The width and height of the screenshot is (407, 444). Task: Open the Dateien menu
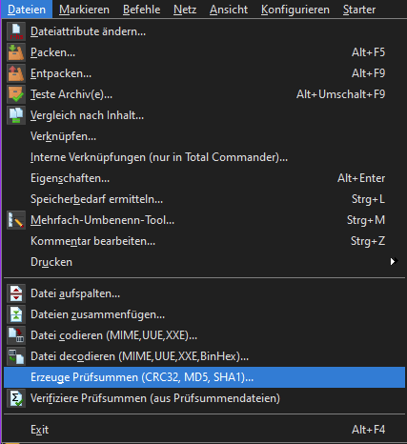click(27, 10)
